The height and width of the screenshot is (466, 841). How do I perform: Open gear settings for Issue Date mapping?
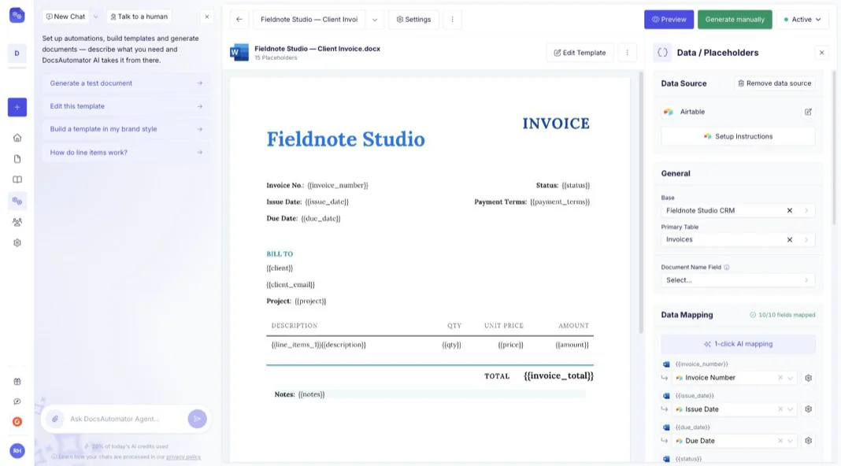coord(808,409)
